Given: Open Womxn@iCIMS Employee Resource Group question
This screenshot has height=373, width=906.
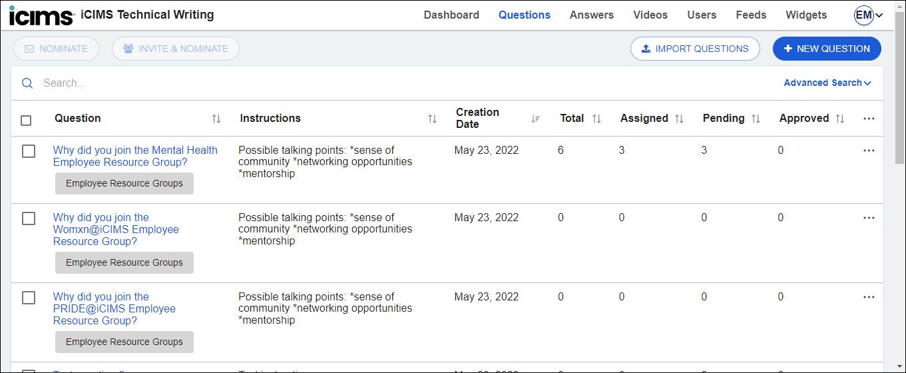Looking at the screenshot, I should point(116,230).
